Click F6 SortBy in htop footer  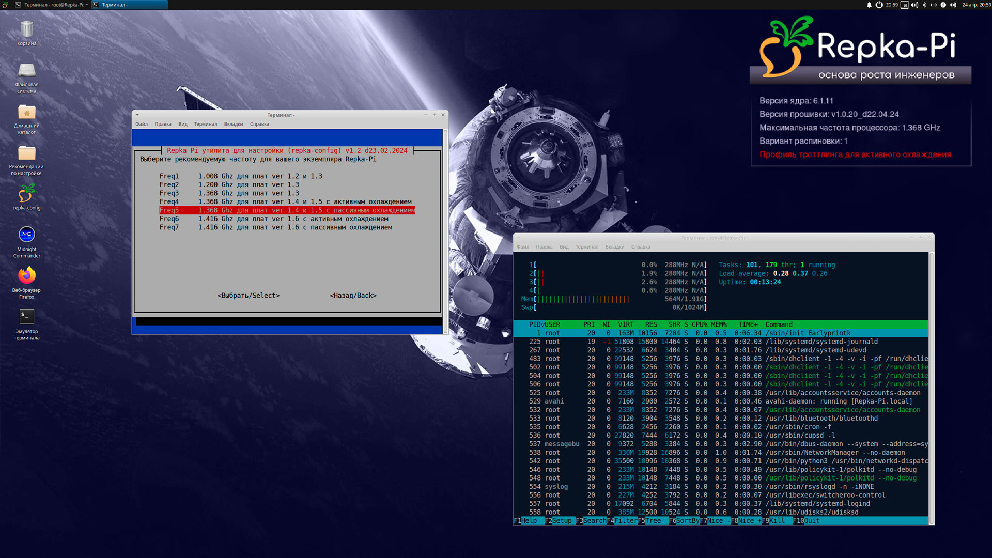(684, 521)
